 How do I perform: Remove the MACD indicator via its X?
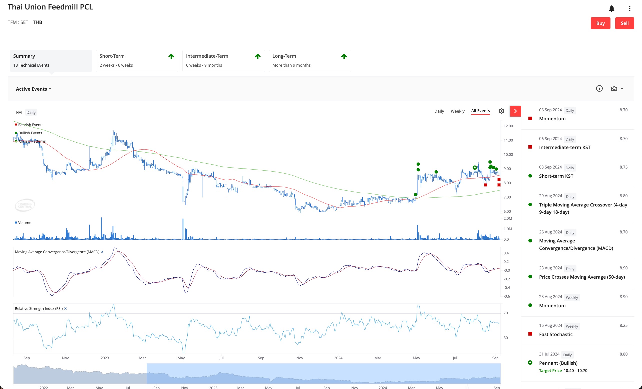click(x=102, y=252)
